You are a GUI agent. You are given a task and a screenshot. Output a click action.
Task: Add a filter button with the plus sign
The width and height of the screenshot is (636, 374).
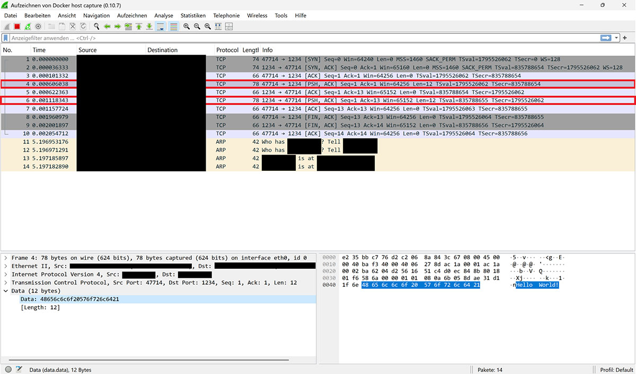pyautogui.click(x=624, y=38)
